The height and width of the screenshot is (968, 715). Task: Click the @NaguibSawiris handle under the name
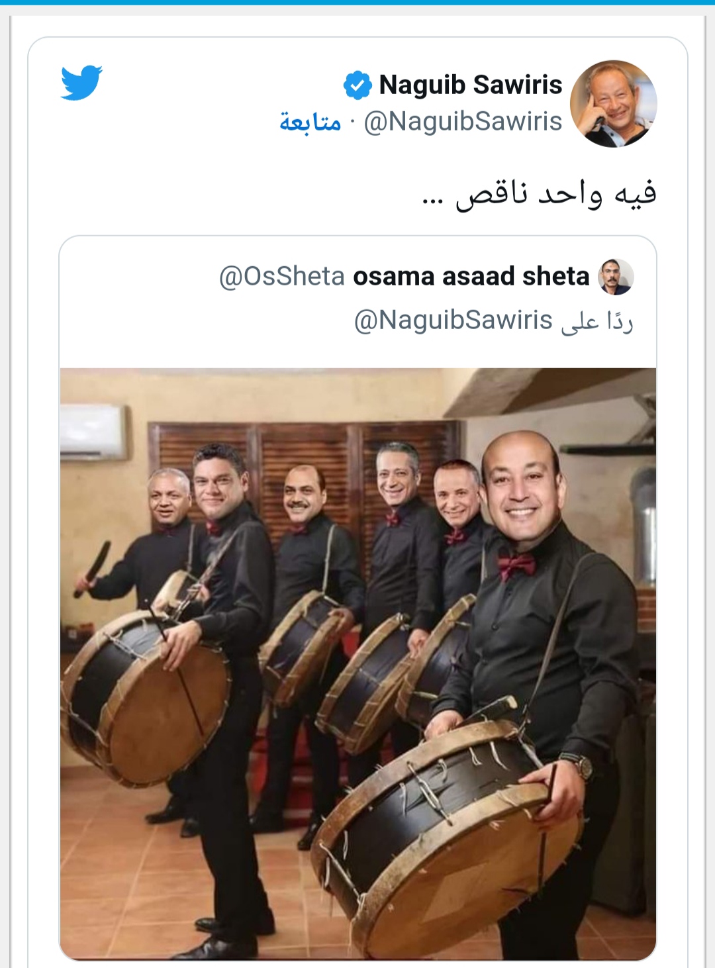click(463, 122)
